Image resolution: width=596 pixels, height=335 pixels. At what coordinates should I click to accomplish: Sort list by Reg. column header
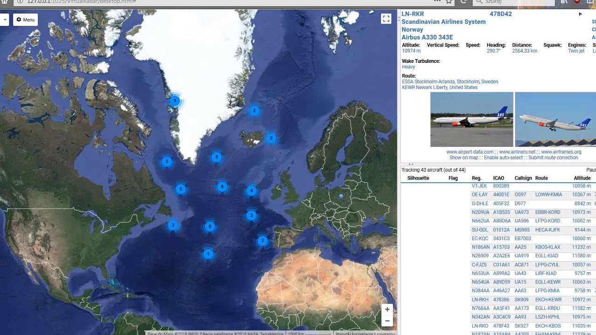click(476, 178)
